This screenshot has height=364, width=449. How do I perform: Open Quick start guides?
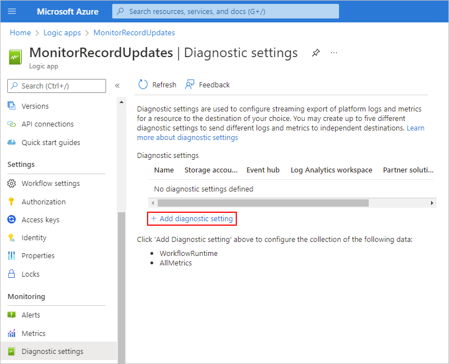tap(51, 142)
